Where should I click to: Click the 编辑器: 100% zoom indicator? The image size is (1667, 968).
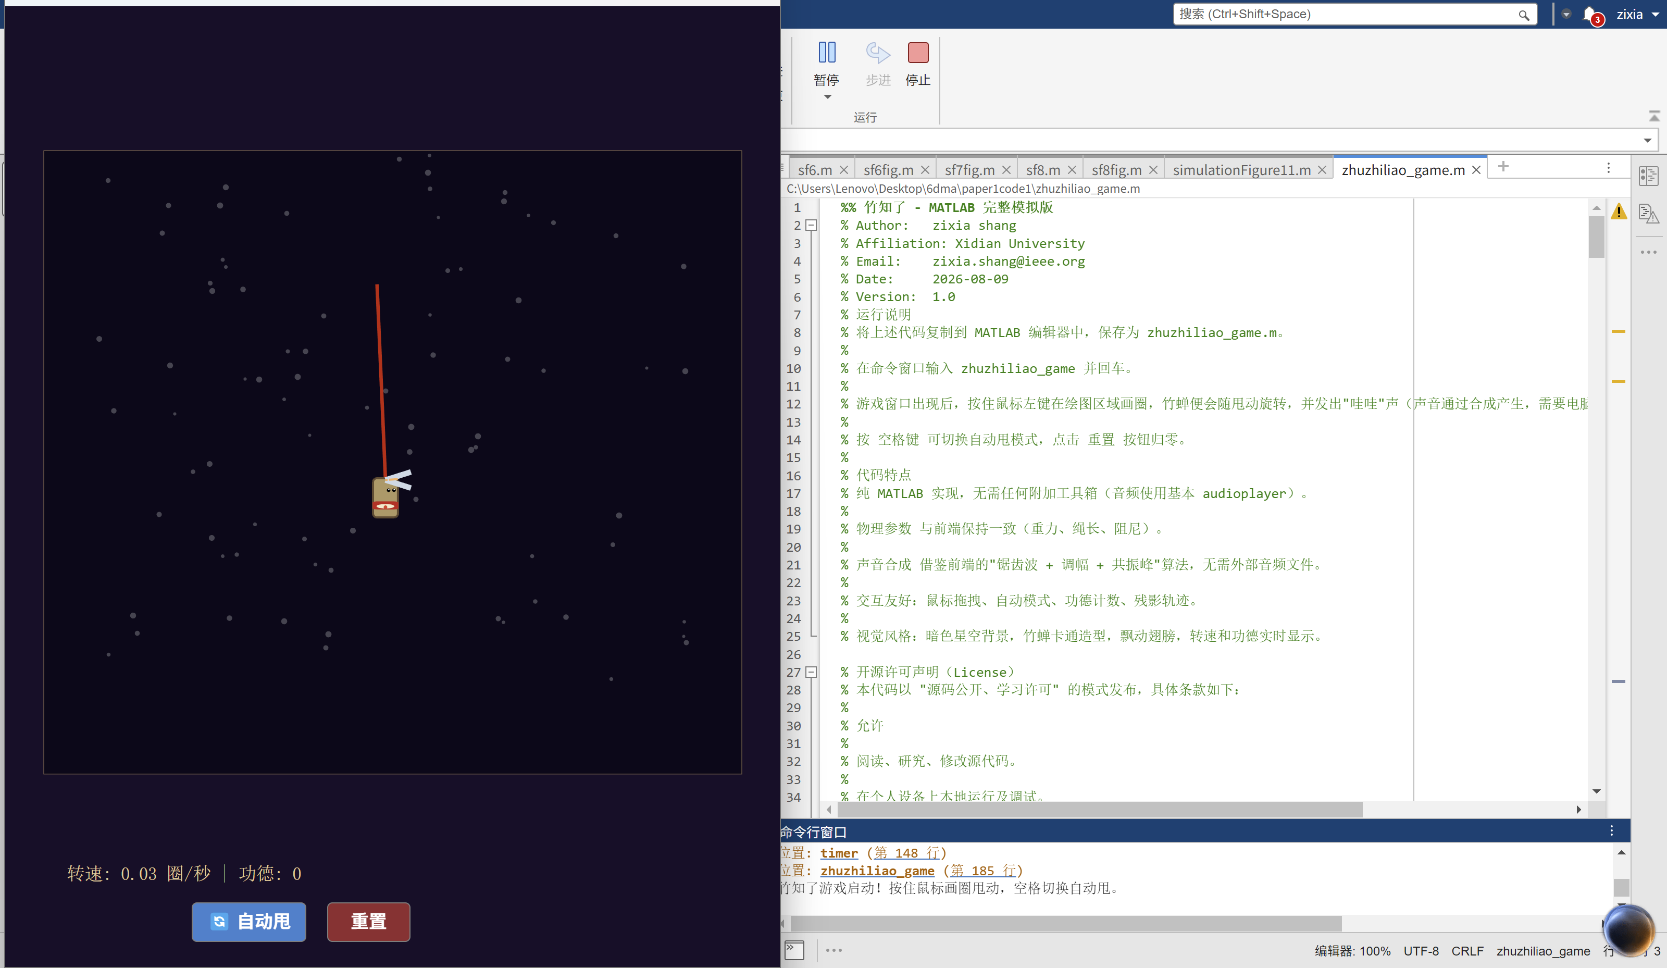[1352, 951]
